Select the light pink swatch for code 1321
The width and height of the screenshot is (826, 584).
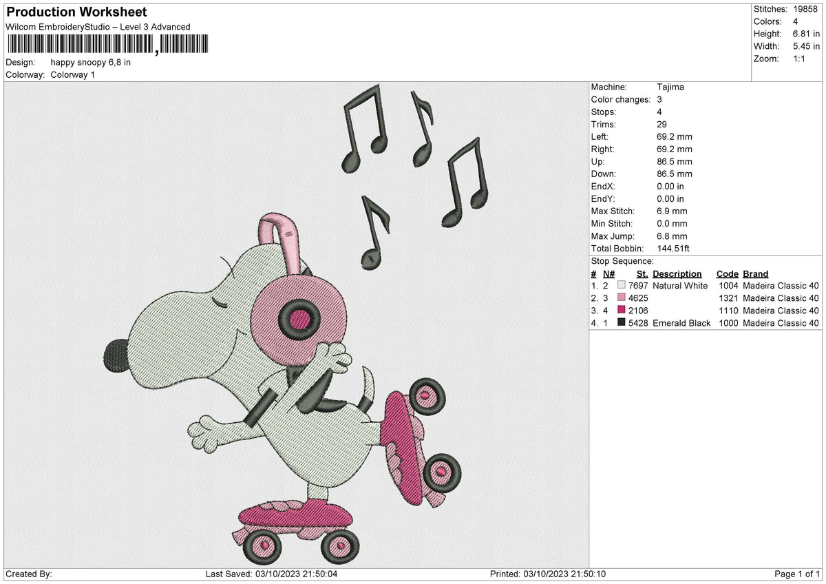click(622, 298)
